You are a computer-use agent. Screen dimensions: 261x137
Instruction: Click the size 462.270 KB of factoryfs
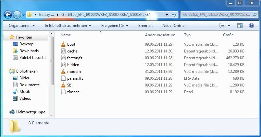[x=235, y=58]
